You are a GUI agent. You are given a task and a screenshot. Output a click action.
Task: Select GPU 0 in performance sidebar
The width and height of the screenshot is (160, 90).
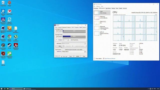click(x=102, y=33)
